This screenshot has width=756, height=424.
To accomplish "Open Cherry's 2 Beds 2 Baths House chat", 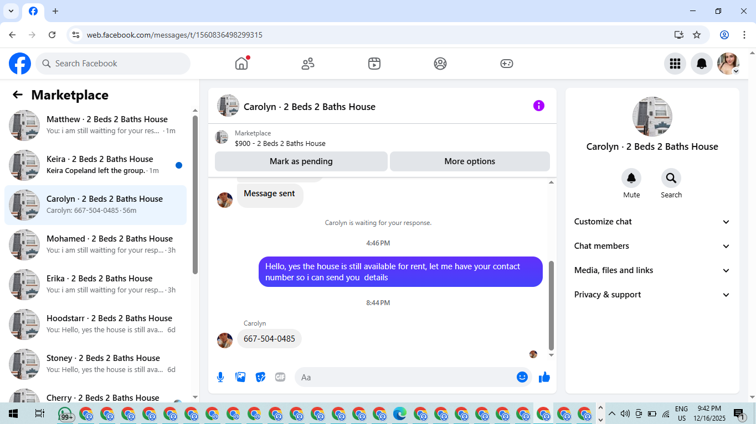I will tap(95, 394).
